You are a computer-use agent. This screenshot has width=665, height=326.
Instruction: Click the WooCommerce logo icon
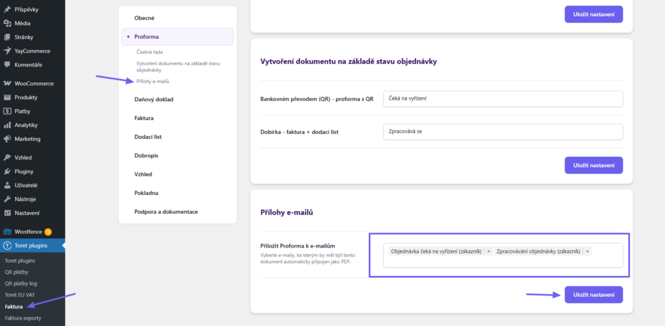[x=6, y=84]
